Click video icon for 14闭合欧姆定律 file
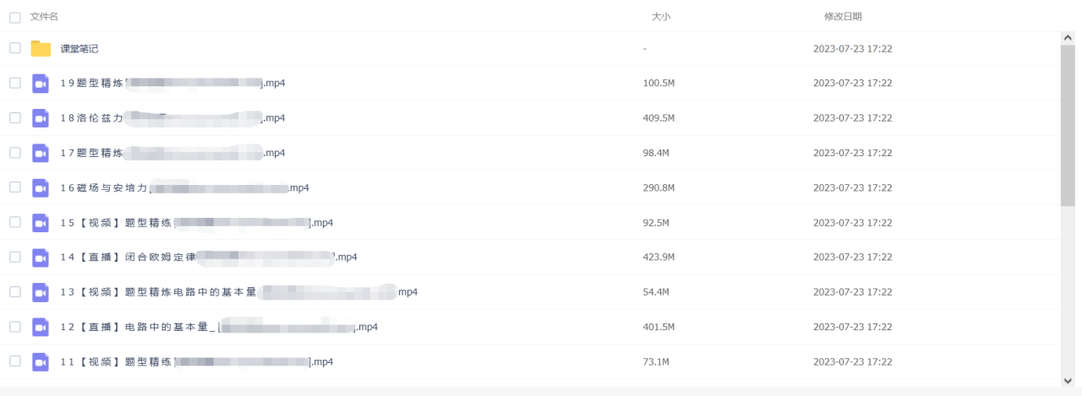 tap(41, 258)
